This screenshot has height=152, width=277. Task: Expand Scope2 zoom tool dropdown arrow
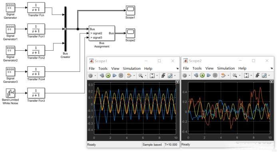[x=240, y=75]
